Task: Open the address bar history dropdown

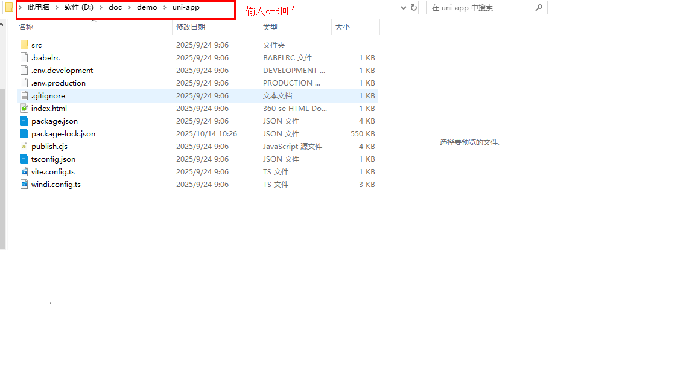Action: tap(404, 8)
